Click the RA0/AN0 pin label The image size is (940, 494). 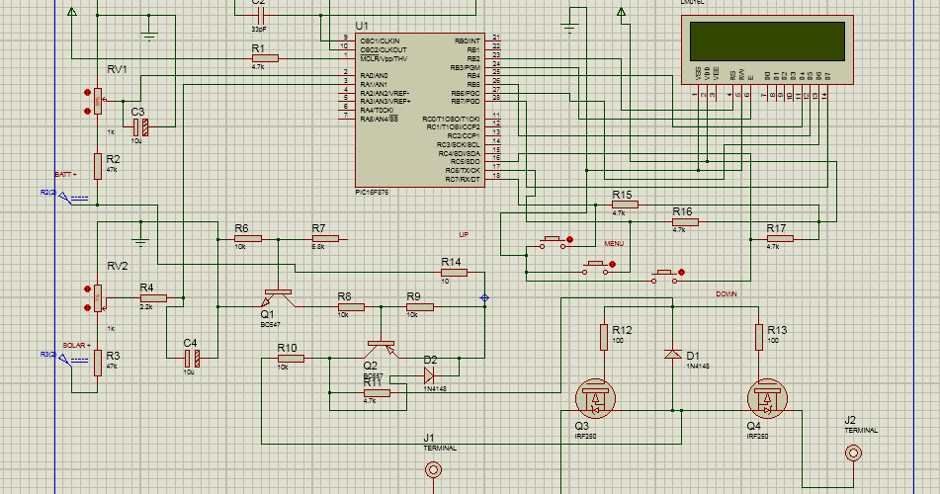[374, 75]
